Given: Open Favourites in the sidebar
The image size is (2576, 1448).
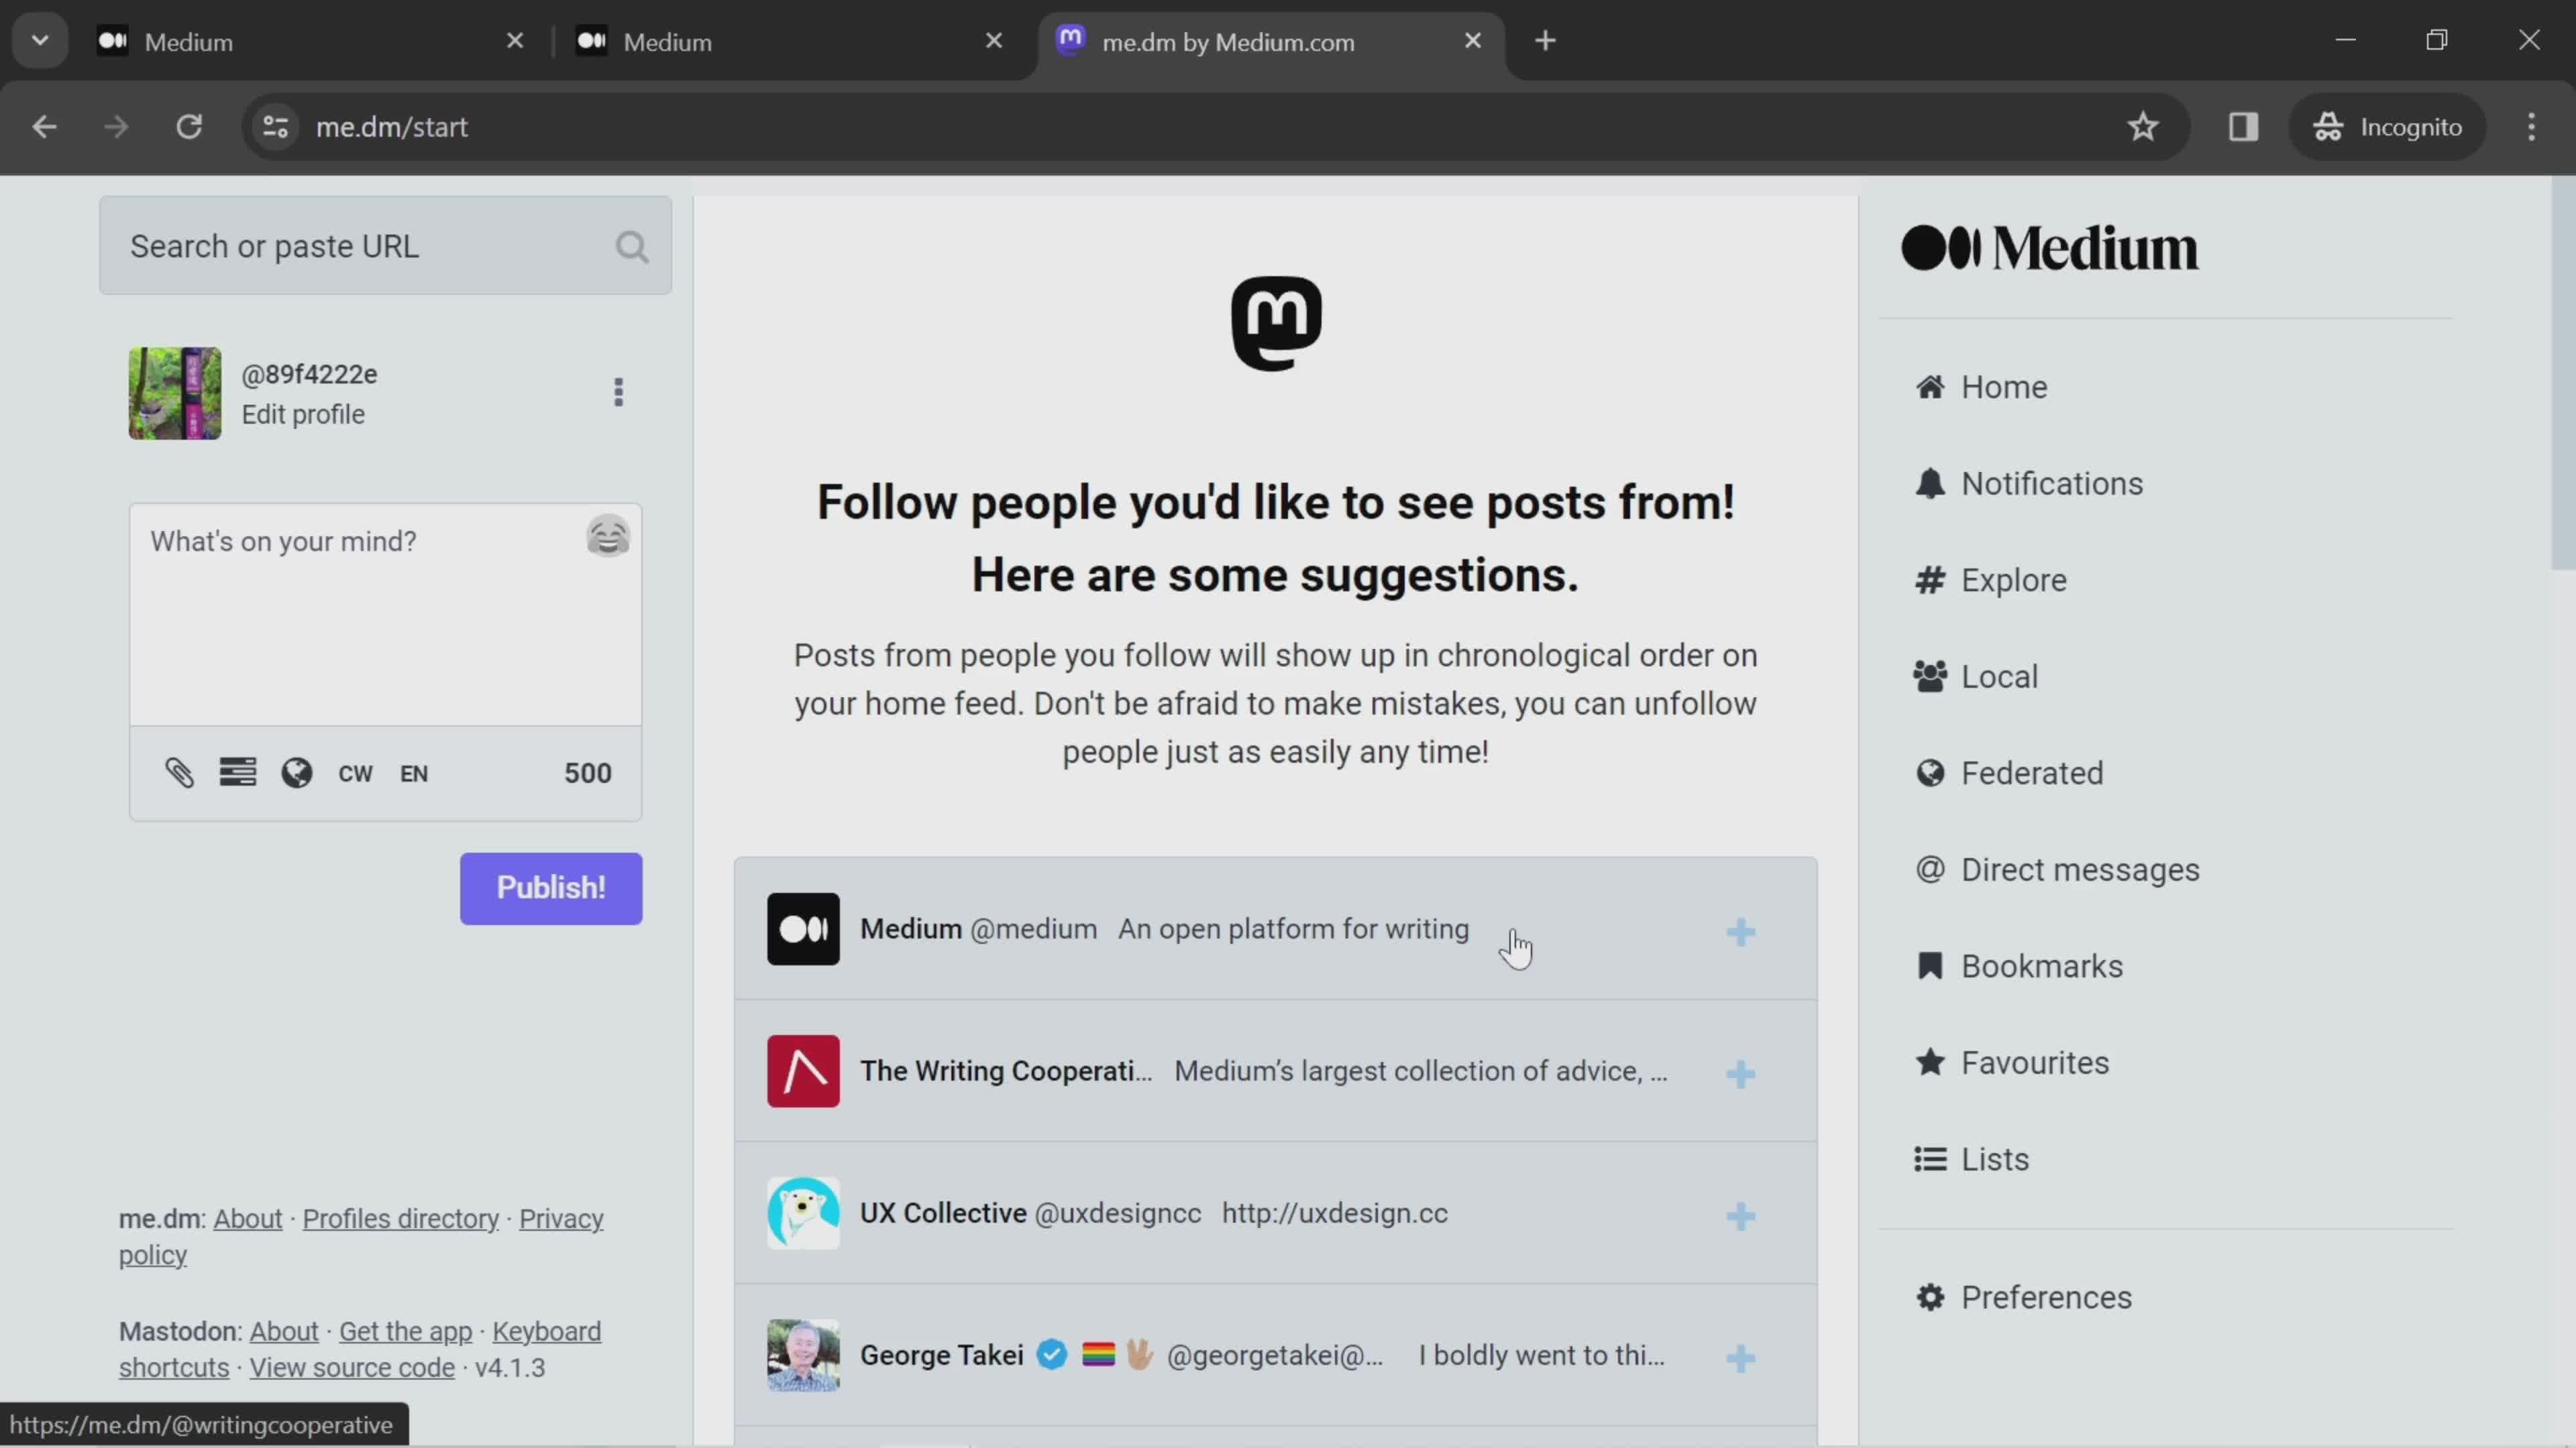Looking at the screenshot, I should click(2011, 1063).
